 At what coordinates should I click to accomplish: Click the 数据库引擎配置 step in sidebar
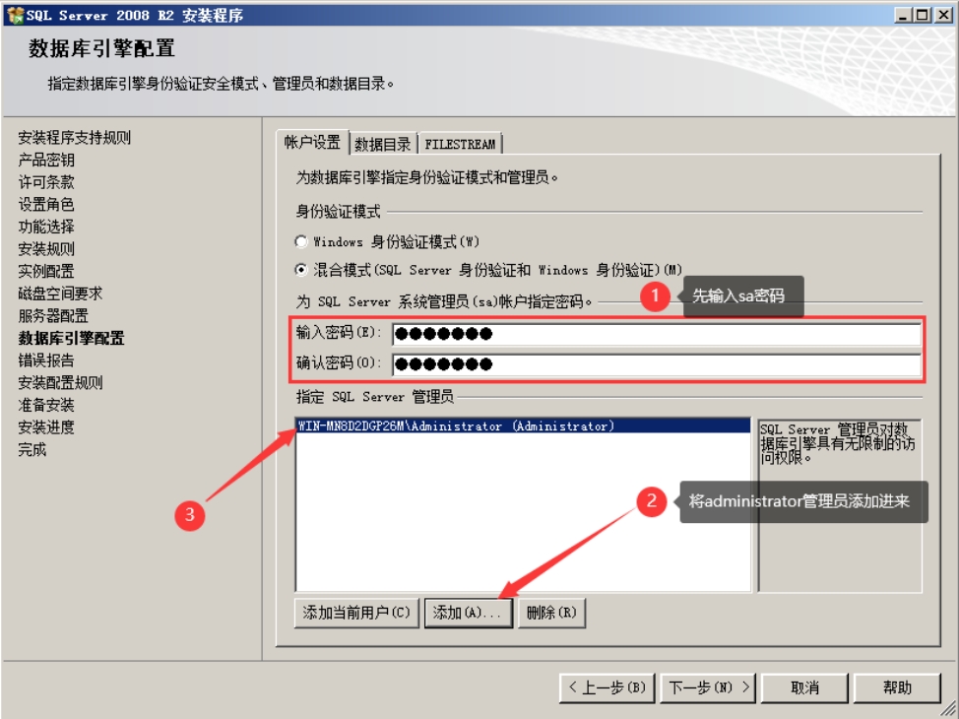71,338
